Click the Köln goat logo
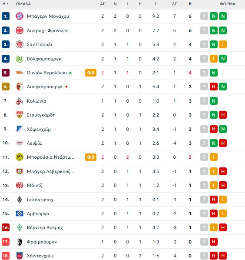245x260 pixels. pyautogui.click(x=20, y=101)
